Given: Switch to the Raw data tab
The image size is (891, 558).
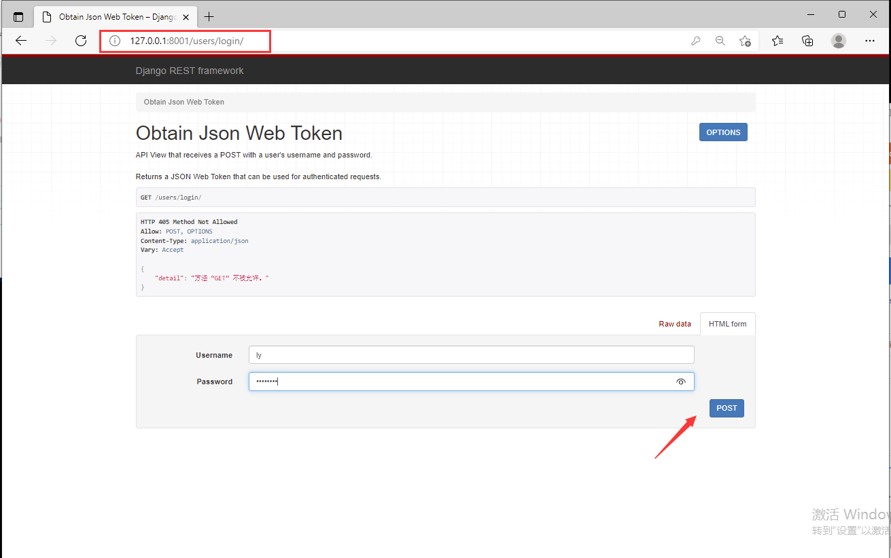Looking at the screenshot, I should pos(675,324).
